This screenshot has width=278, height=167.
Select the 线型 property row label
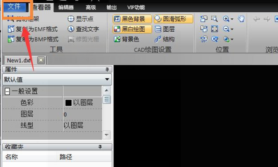[27, 125]
